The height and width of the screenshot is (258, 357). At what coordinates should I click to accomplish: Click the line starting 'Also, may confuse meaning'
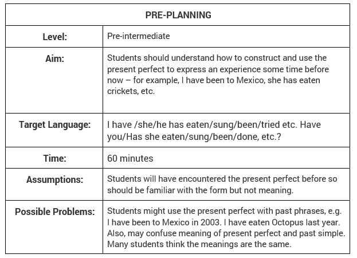(226, 233)
